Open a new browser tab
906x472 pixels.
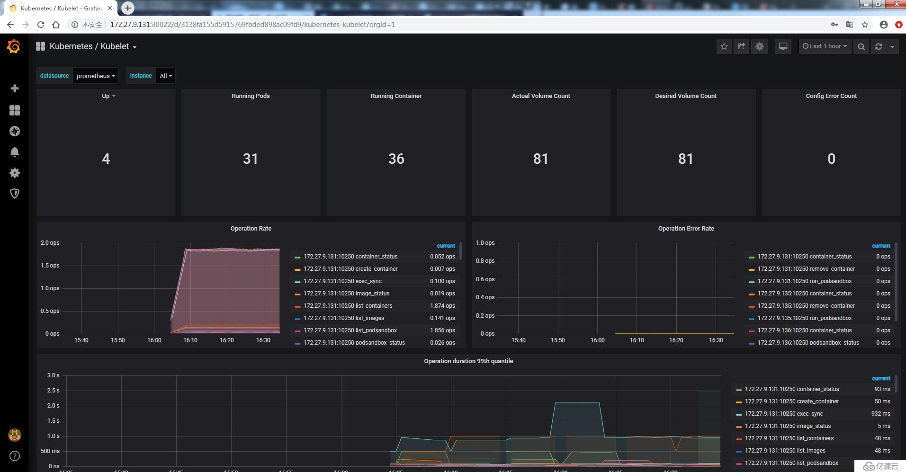coord(128,8)
